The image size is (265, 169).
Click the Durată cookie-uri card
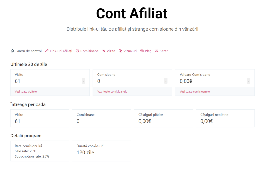[101, 151]
